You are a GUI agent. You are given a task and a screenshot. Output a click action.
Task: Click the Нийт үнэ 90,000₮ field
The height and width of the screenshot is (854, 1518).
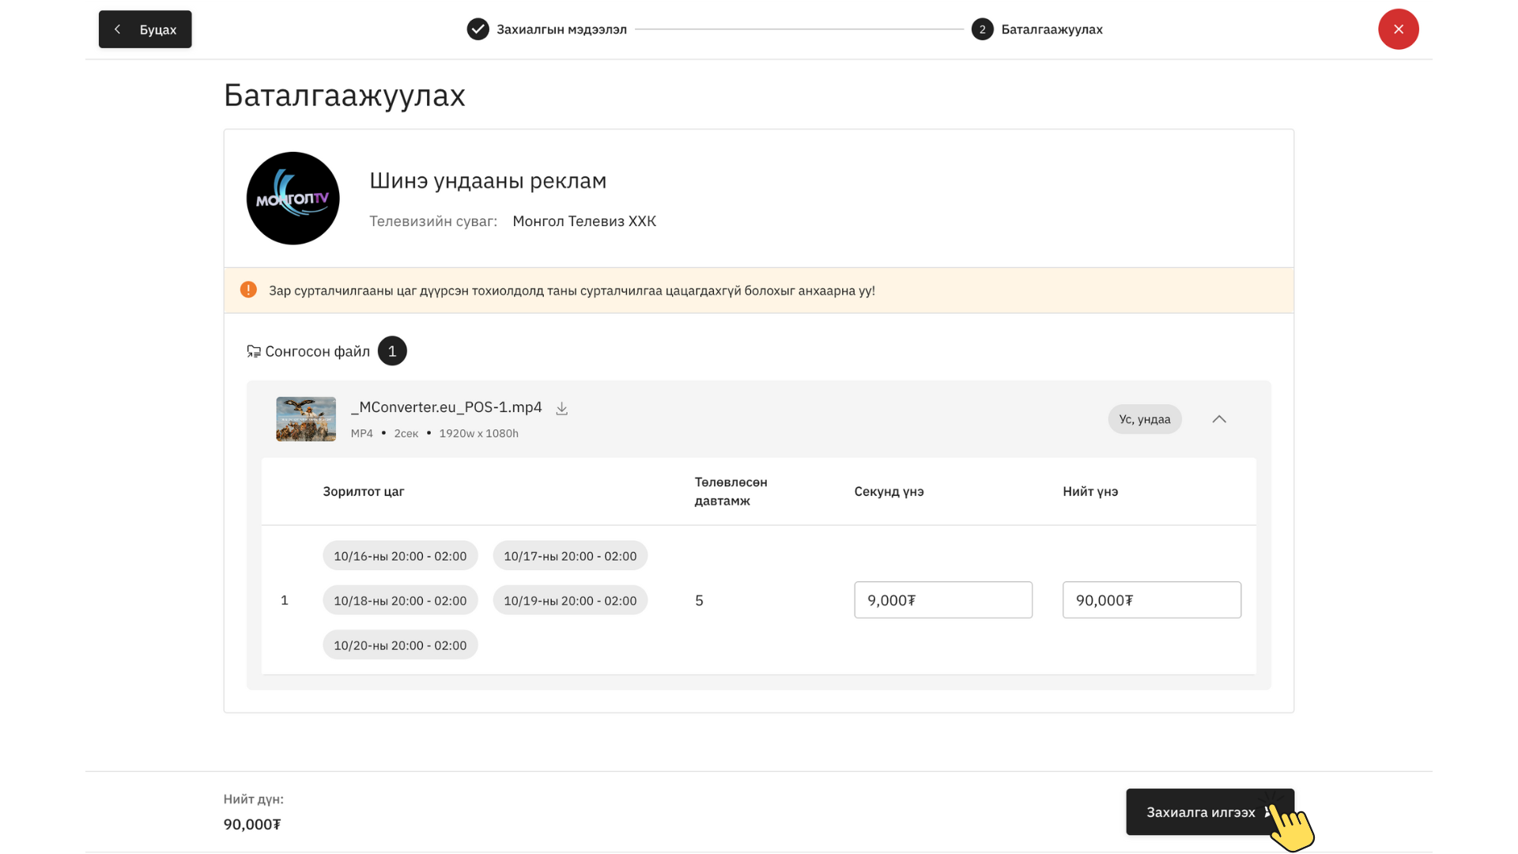pos(1151,600)
